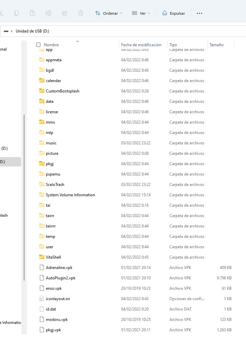This screenshot has width=246, height=340.
Task: Open the three-dots more options menu
Action: pyautogui.click(x=199, y=13)
